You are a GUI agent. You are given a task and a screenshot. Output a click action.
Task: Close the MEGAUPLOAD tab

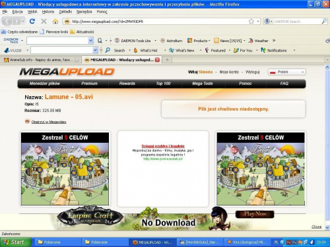pos(157,60)
